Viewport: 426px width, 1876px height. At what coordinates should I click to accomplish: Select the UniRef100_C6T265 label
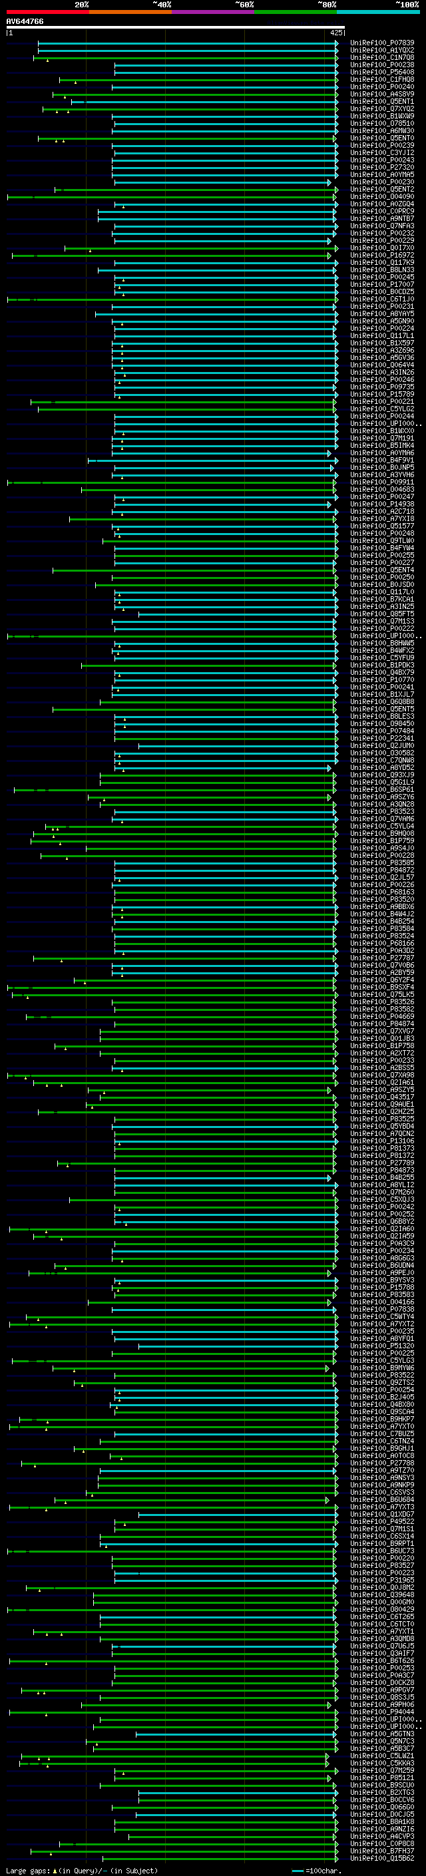(382, 1616)
